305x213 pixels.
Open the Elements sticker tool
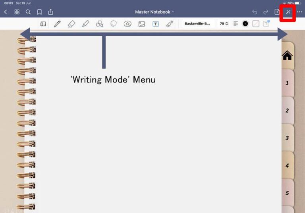tap(127, 24)
